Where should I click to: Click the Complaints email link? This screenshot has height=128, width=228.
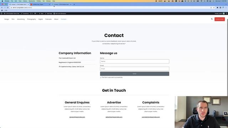click(151, 117)
